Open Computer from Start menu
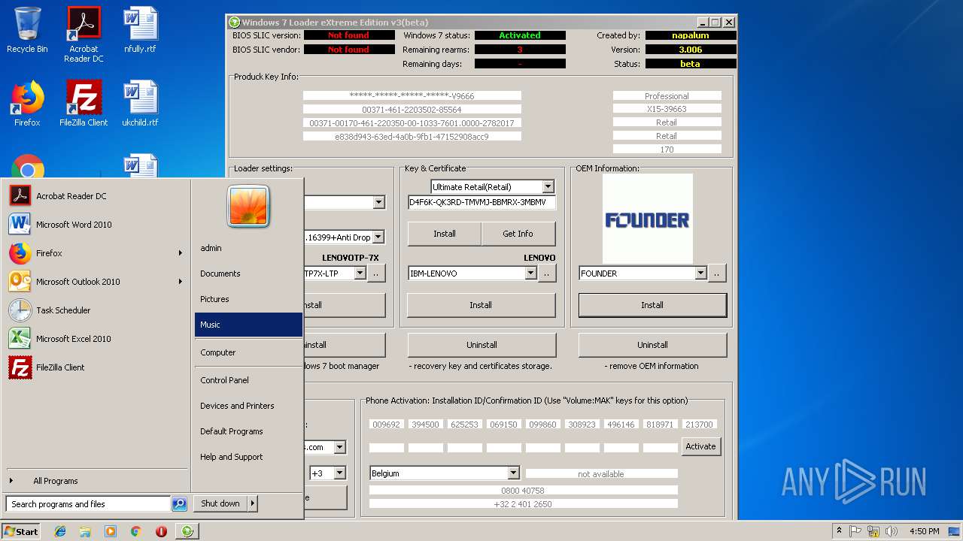 (248, 352)
